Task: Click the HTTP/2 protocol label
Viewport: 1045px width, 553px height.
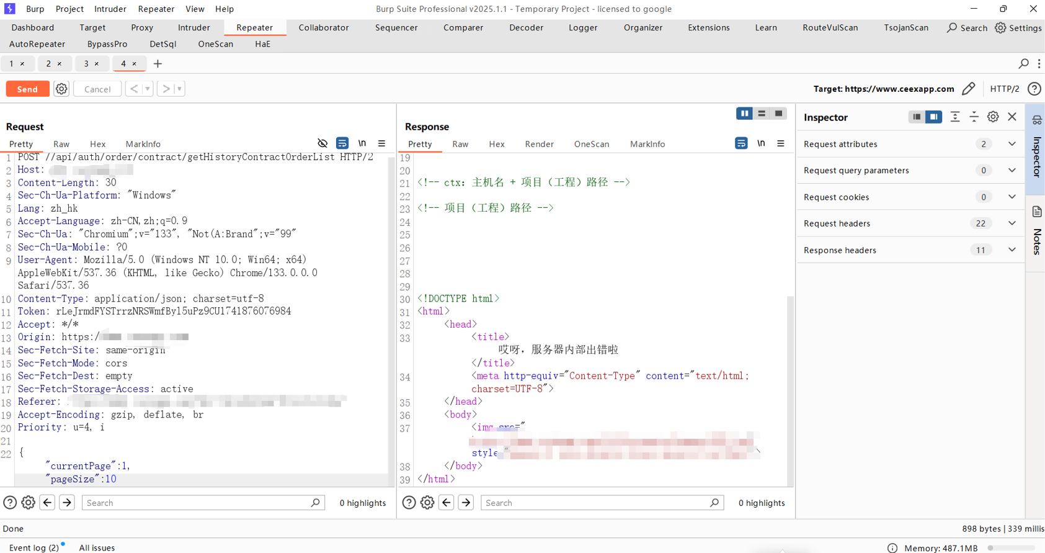Action: pos(1004,89)
